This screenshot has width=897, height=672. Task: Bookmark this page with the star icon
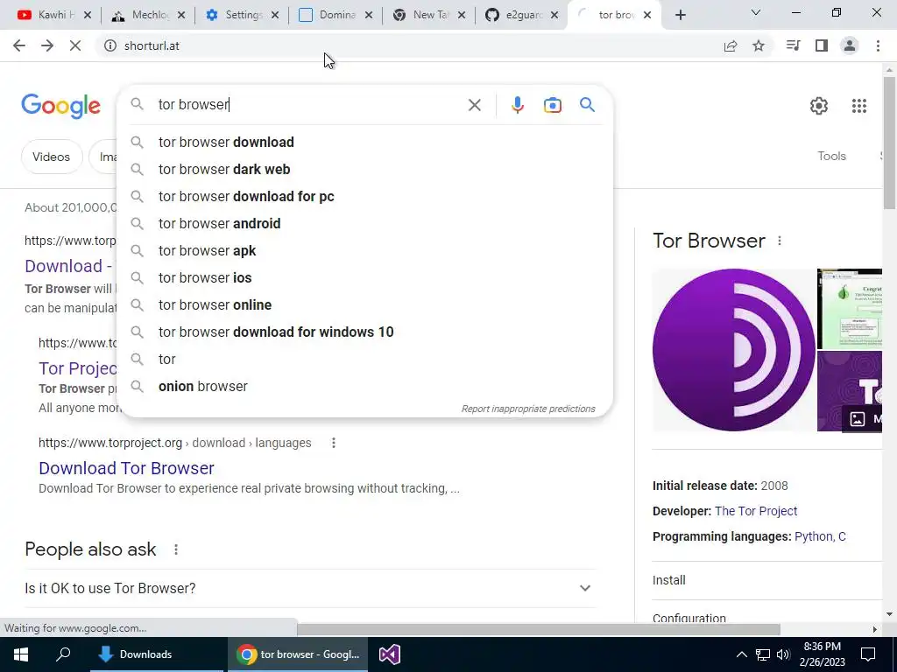[759, 45]
